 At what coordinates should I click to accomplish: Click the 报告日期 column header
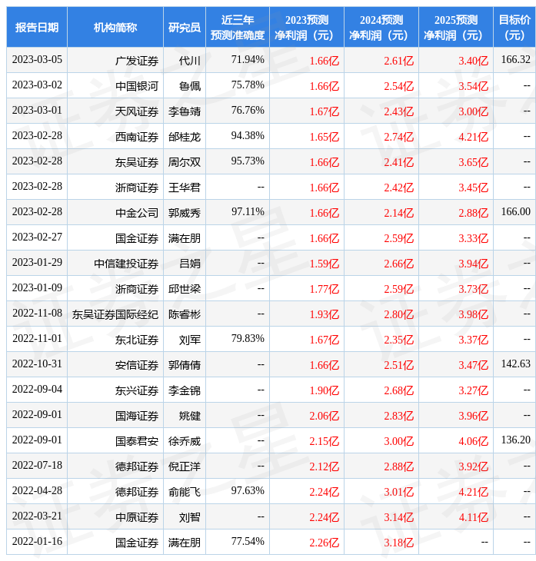point(36,27)
